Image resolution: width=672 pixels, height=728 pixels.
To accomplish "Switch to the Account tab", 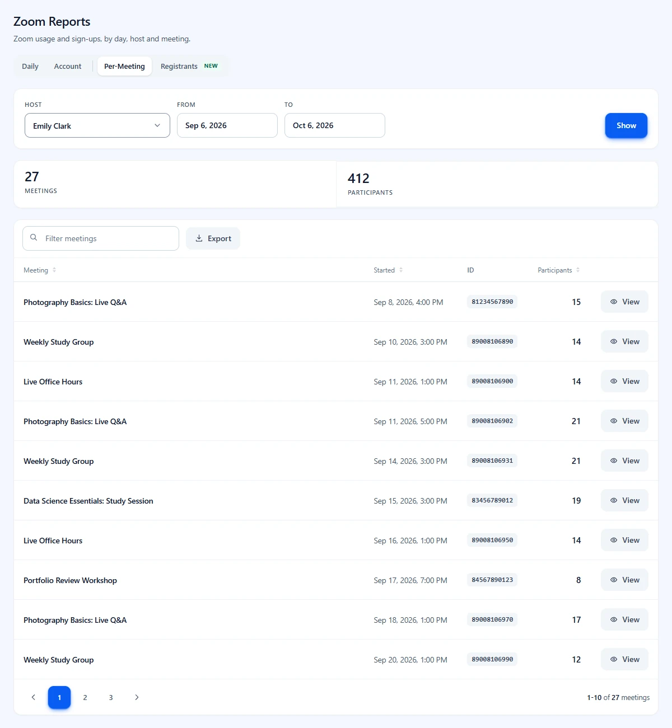I will (68, 66).
